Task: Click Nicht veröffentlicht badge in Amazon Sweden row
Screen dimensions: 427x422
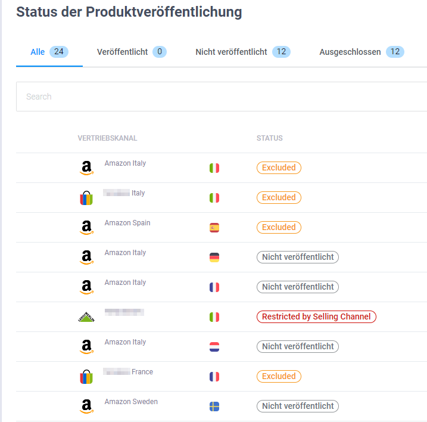Action: pos(297,406)
